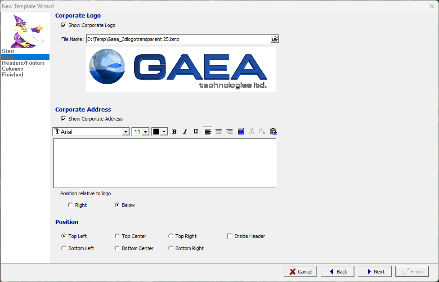
Task: Choose the Bottom Center position option
Action: 117,248
